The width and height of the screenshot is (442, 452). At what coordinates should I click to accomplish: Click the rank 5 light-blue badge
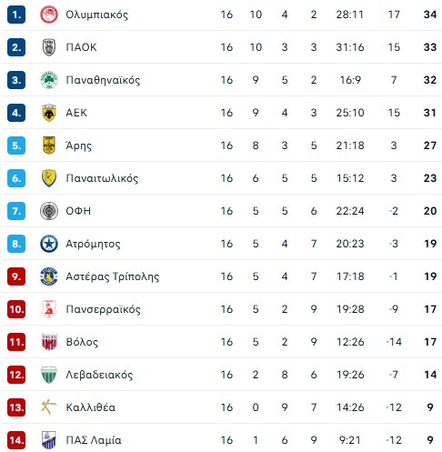16,146
